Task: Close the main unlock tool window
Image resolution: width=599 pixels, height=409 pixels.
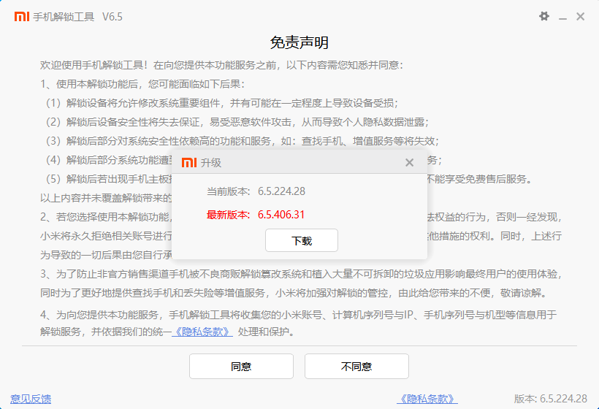Action: (580, 16)
